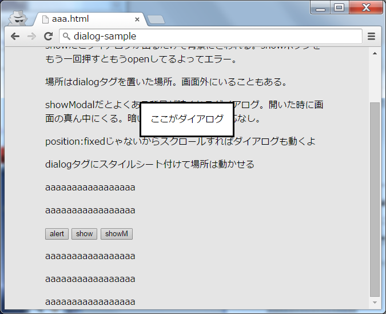386x314 pixels.
Task: Minimize the browser window
Action: click(x=320, y=7)
